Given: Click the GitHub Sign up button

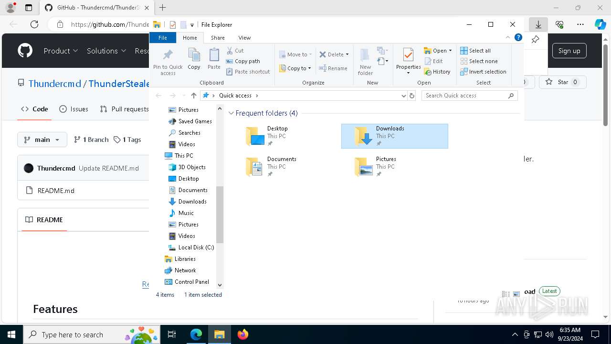Looking at the screenshot, I should pos(569,51).
